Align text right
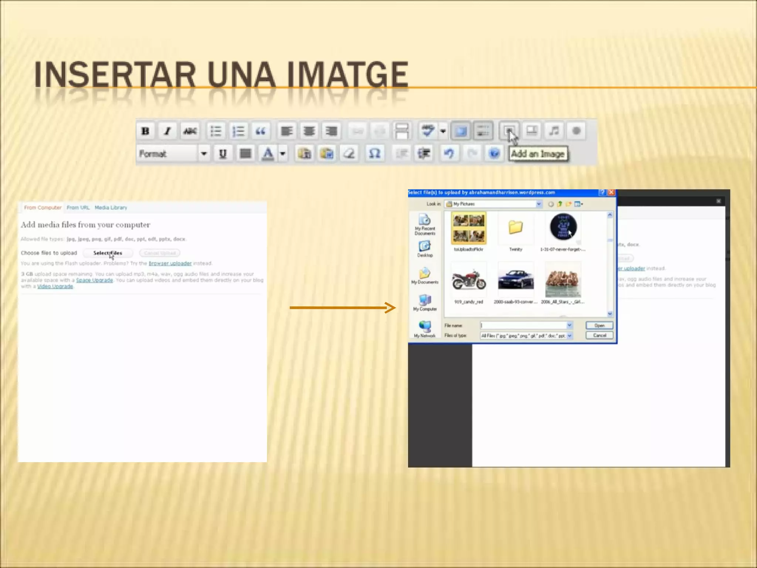The height and width of the screenshot is (568, 757). (x=332, y=131)
